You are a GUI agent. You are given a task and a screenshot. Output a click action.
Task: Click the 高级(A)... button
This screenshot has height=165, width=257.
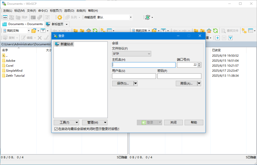click(x=186, y=83)
